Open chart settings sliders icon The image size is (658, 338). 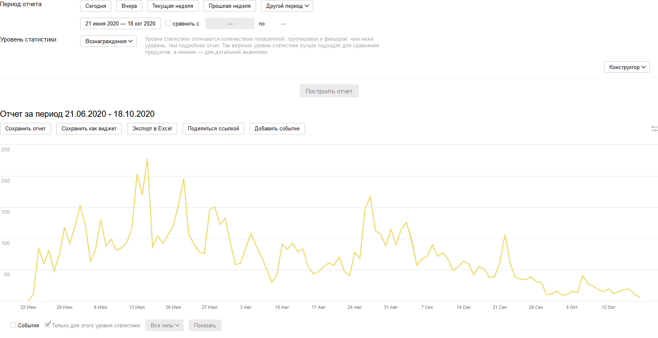point(654,129)
